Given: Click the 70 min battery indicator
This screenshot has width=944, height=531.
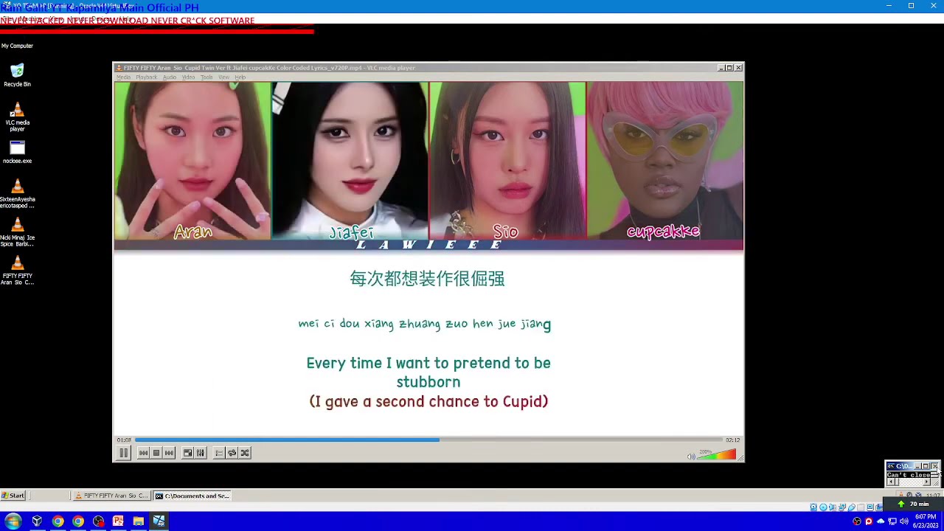Looking at the screenshot, I should click(x=914, y=504).
